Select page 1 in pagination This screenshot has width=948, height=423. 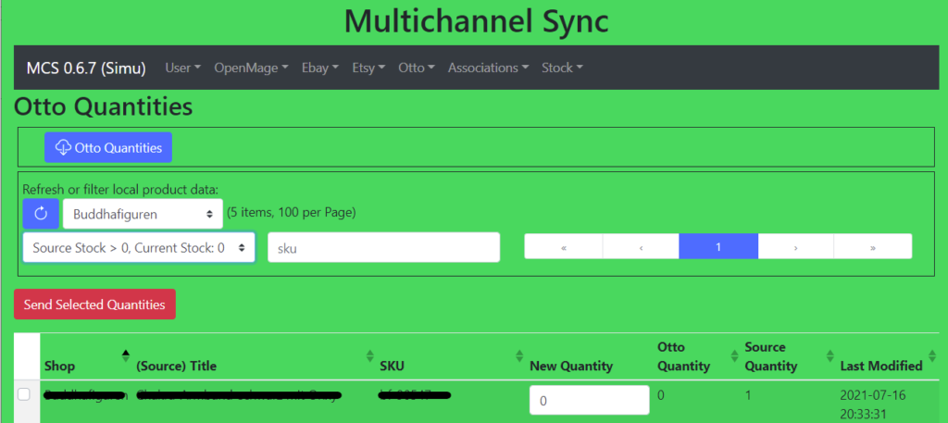point(718,247)
